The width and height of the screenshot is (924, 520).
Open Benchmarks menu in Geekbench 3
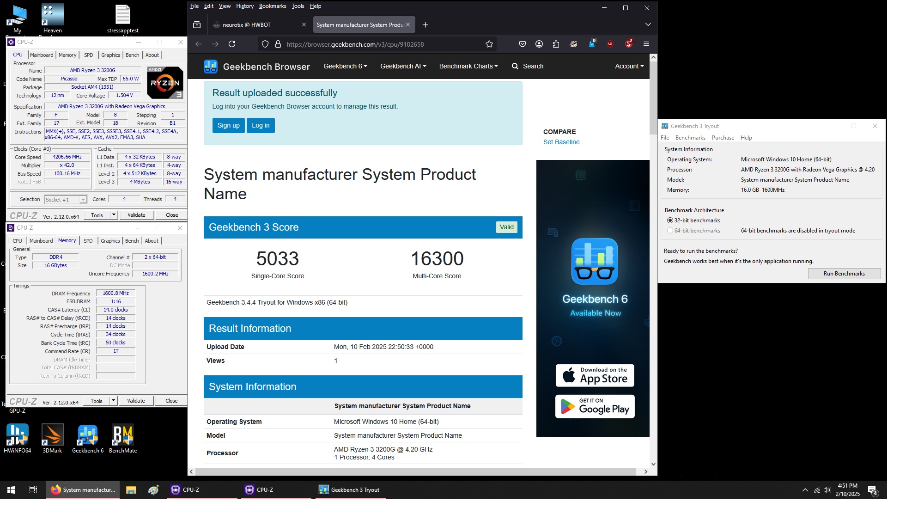[x=690, y=138]
